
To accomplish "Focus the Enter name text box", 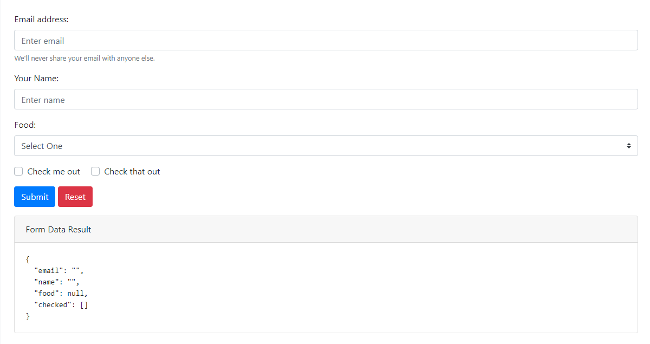I will (325, 100).
